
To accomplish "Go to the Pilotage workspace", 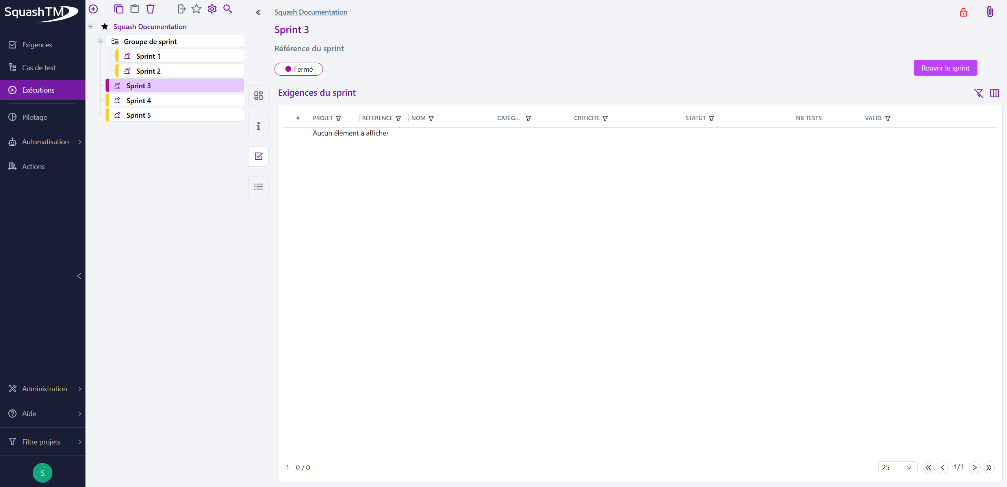I will 34,117.
